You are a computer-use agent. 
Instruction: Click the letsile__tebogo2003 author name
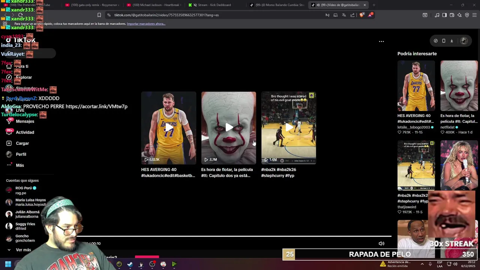click(414, 127)
